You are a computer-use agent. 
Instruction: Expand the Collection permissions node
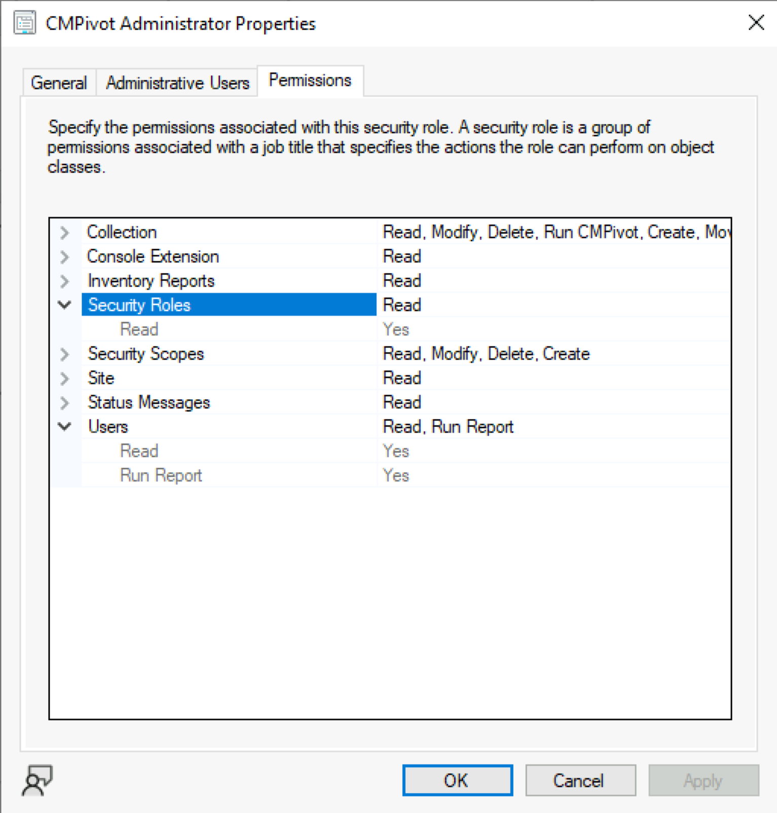pos(64,233)
